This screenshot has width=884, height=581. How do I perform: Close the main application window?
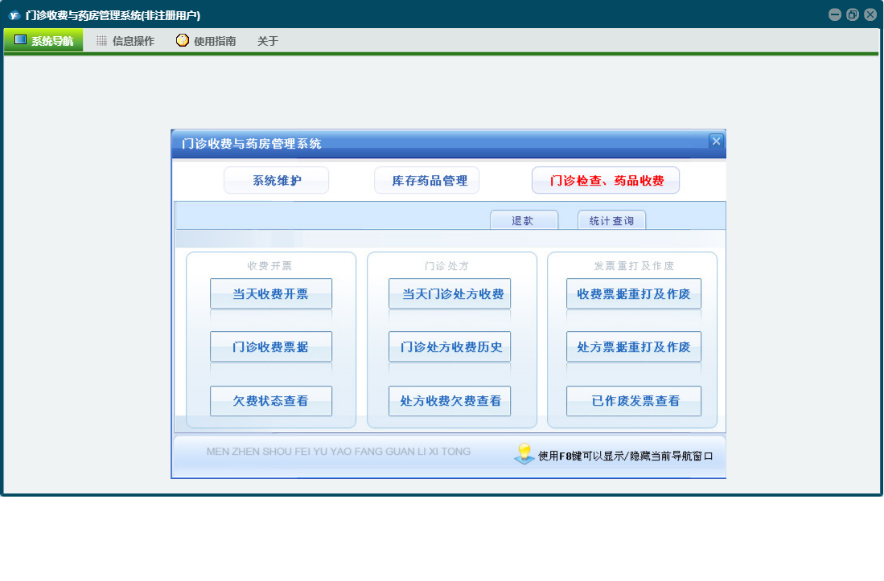[870, 14]
